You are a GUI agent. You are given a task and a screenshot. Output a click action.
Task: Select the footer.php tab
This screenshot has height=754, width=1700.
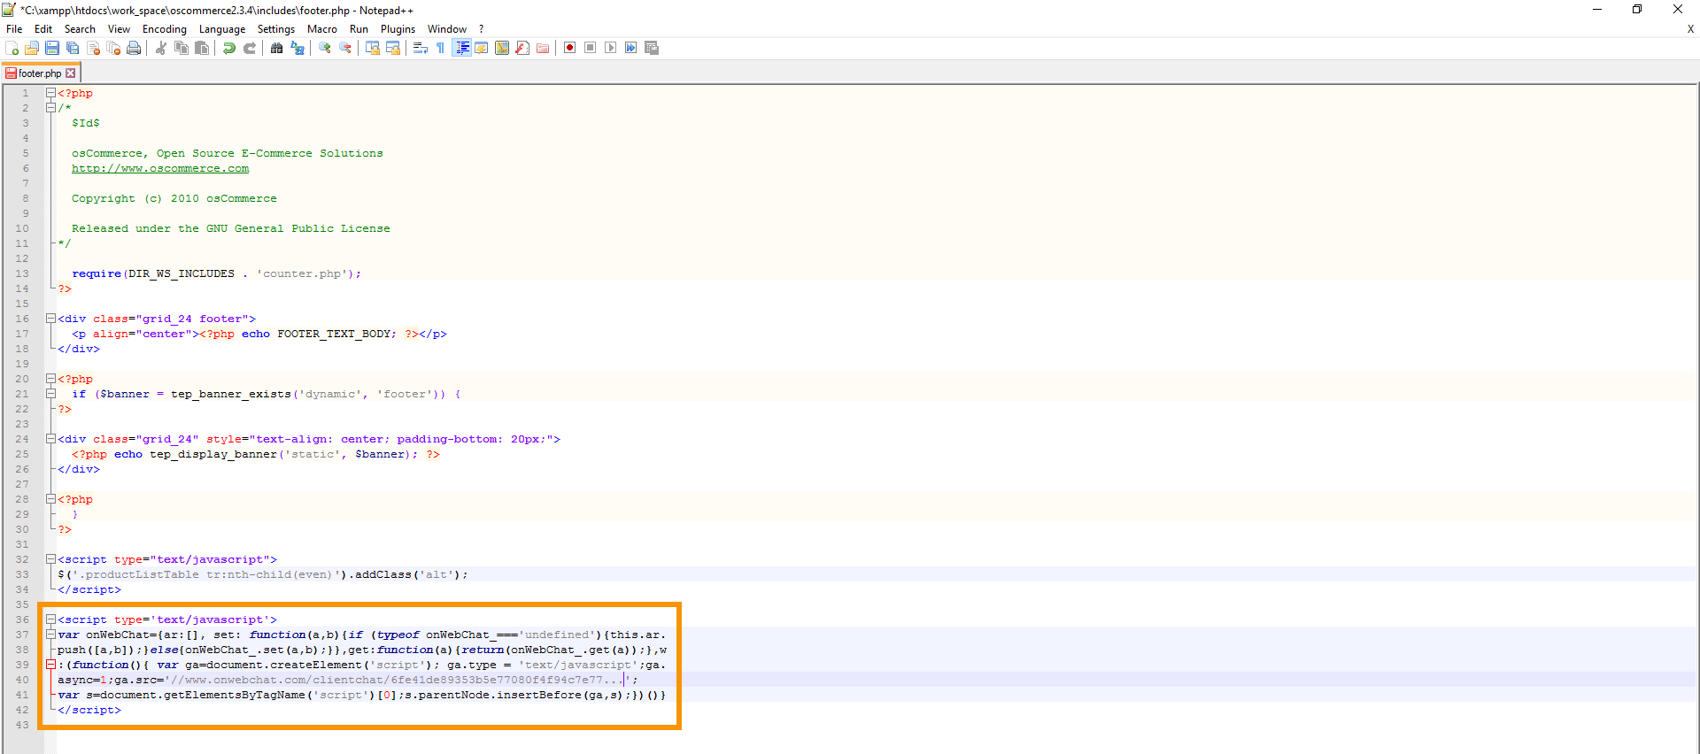[40, 73]
